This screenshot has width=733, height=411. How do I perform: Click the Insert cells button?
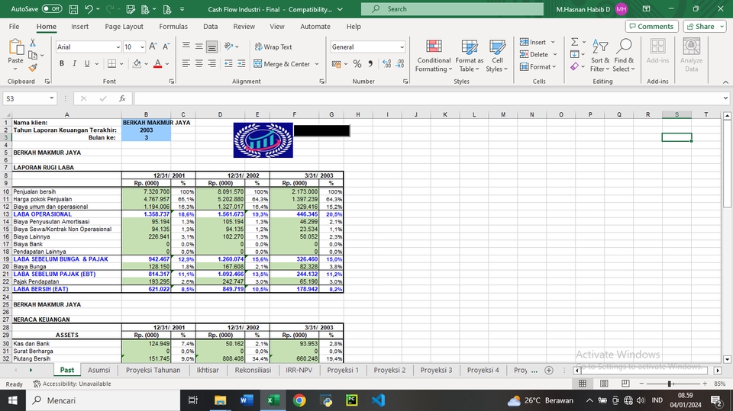pos(533,42)
